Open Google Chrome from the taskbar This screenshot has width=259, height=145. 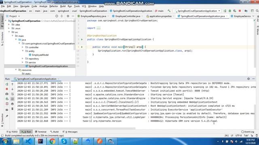tap(52, 141)
